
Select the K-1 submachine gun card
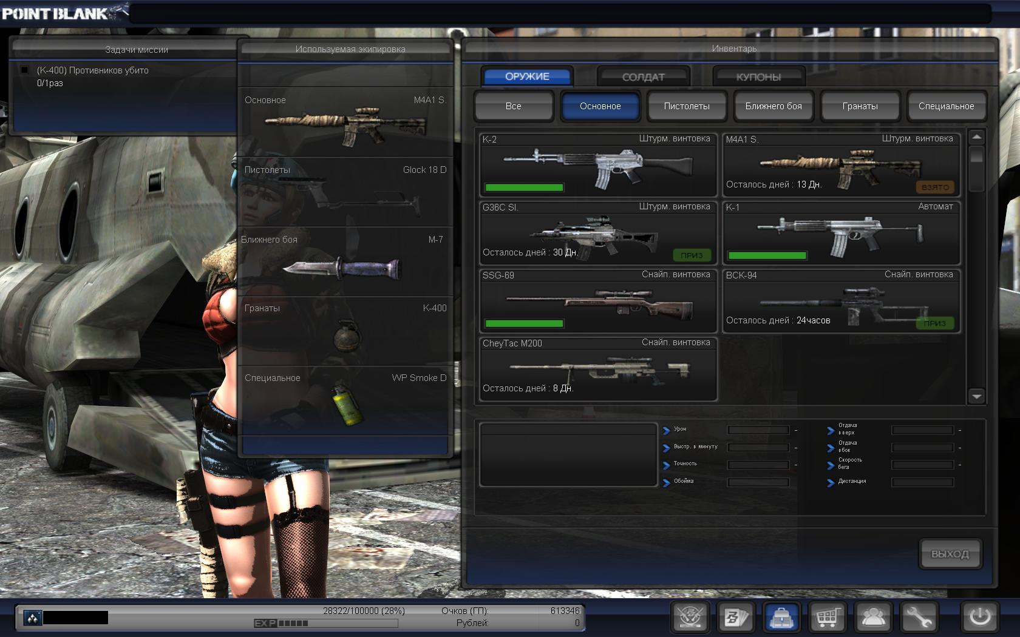[x=841, y=232]
